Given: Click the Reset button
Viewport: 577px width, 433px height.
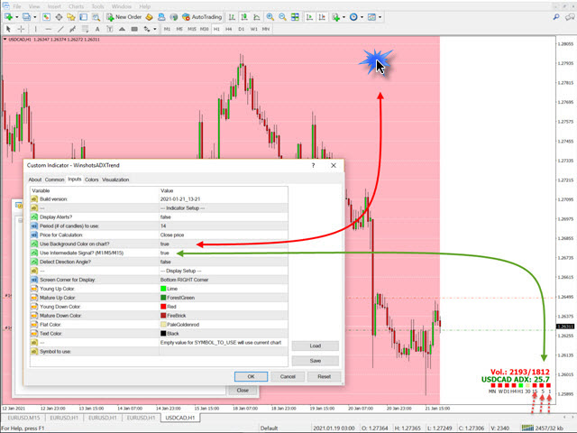Looking at the screenshot, I should point(325,377).
